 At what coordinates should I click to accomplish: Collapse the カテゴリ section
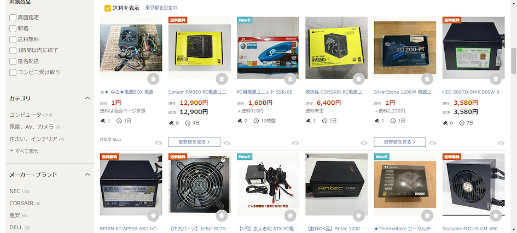tap(87, 98)
